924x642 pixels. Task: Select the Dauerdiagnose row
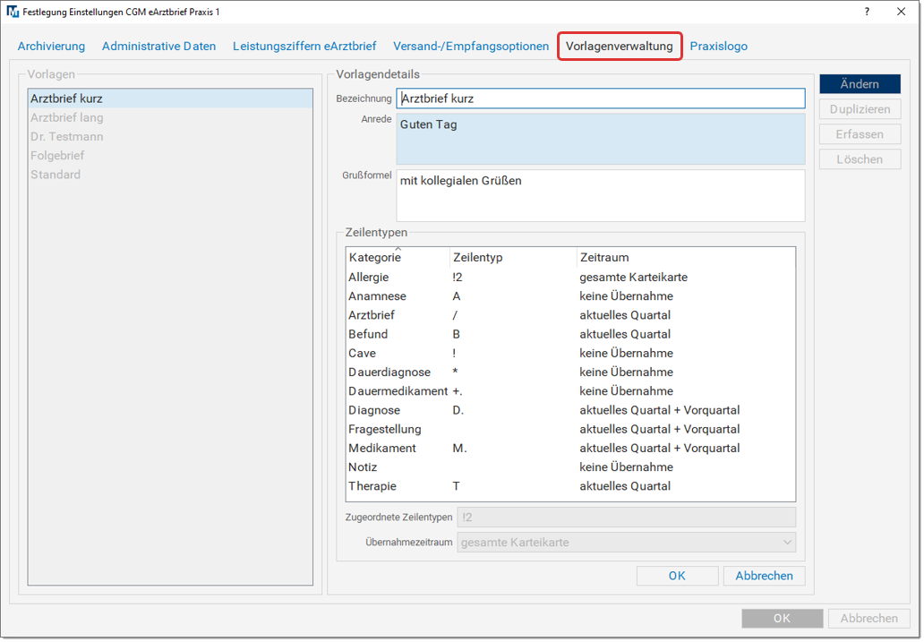pos(570,372)
